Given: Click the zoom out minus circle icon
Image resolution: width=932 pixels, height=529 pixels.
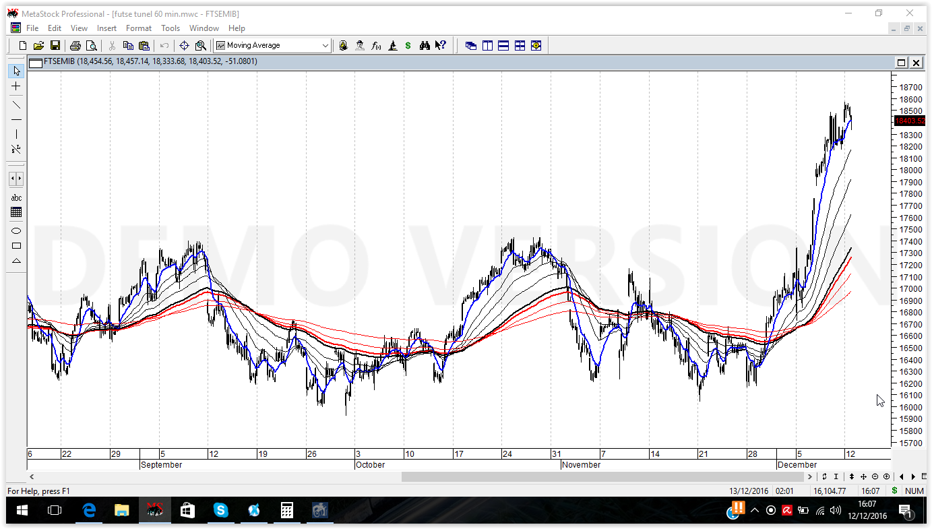Looking at the screenshot, I should 875,476.
